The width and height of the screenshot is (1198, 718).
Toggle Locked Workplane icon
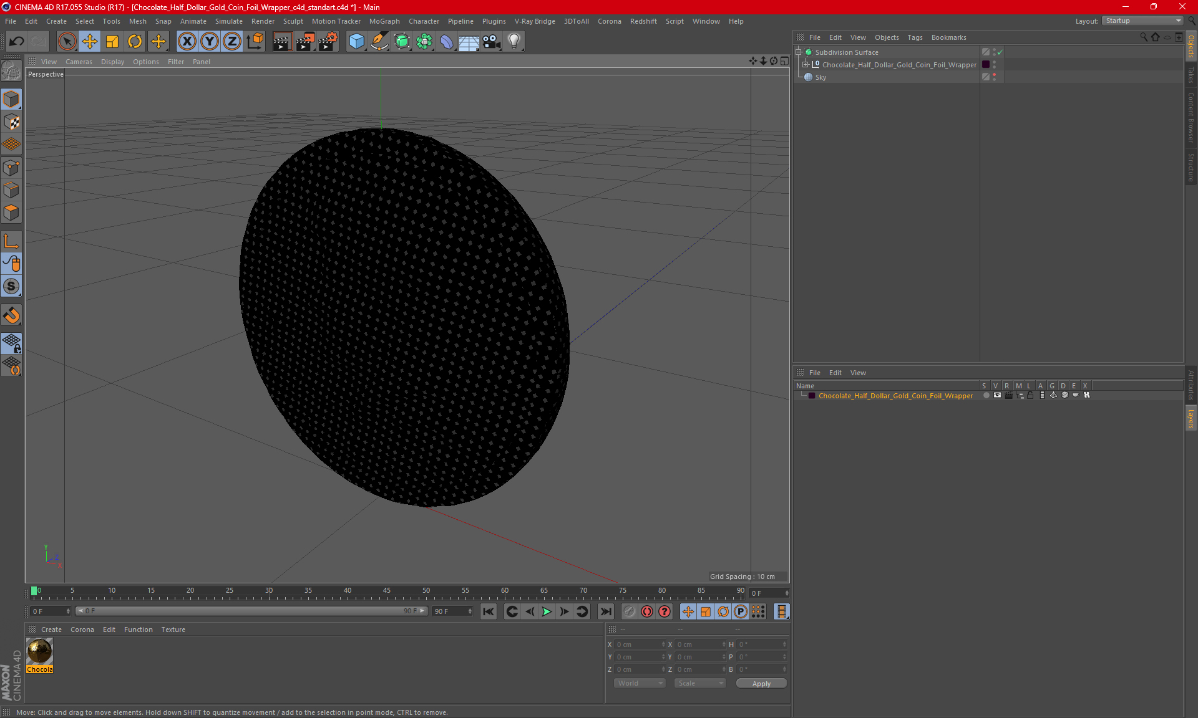click(x=11, y=343)
